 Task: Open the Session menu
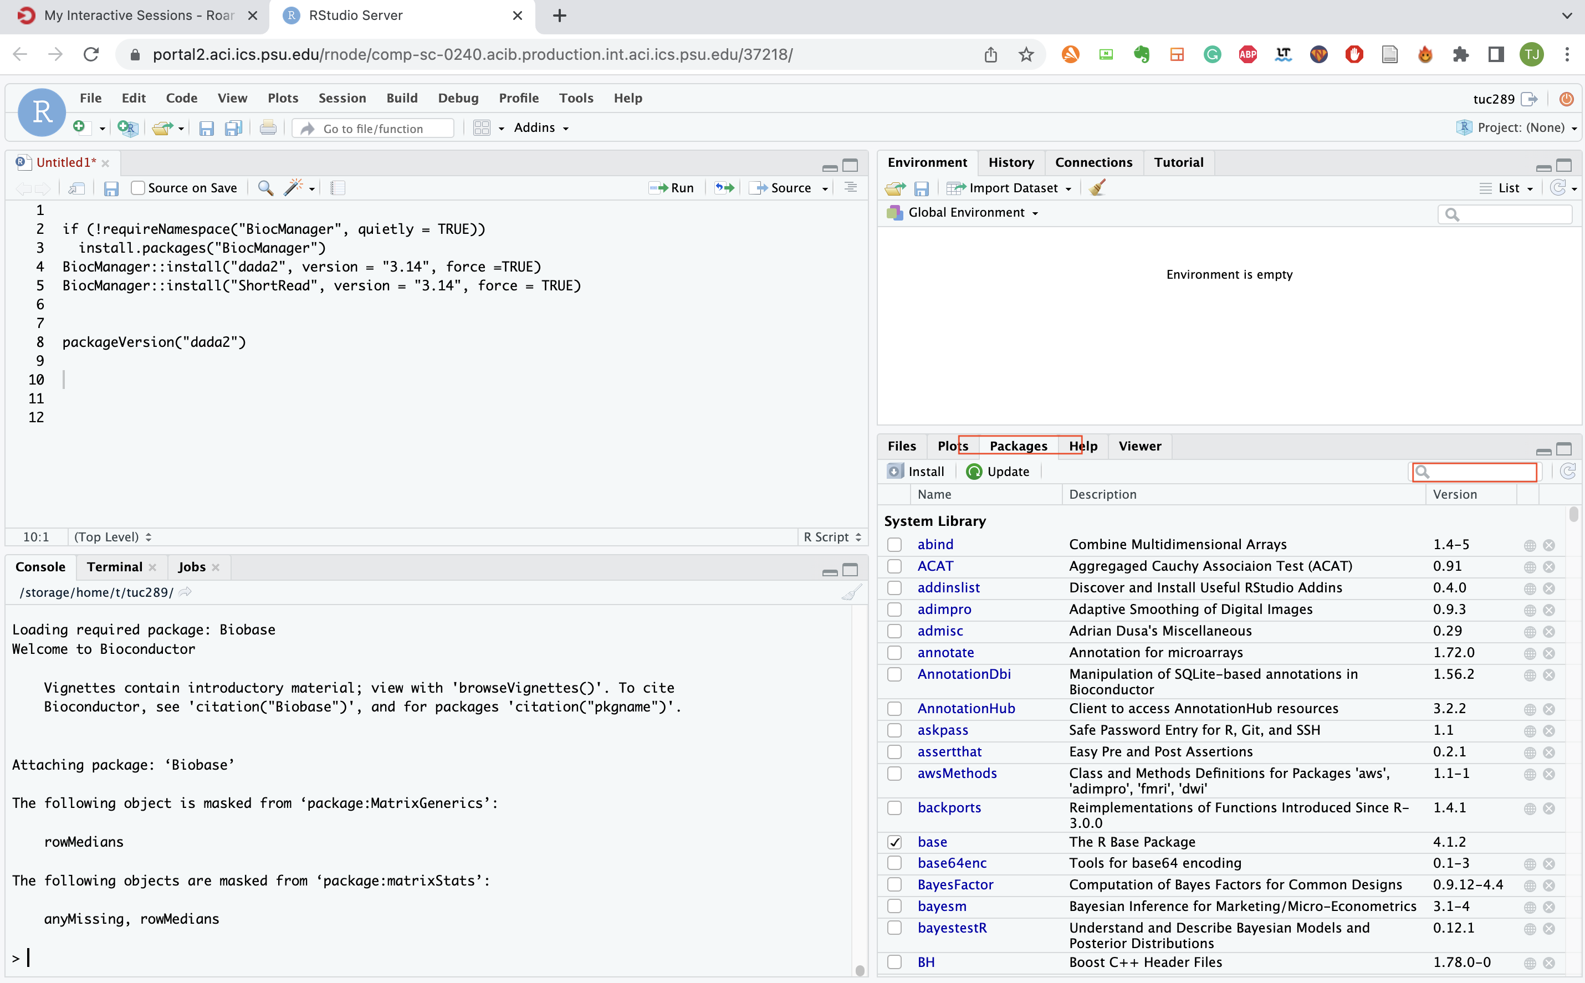[x=342, y=98]
